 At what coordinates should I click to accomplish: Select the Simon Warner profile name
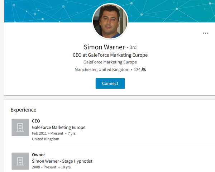click(104, 47)
